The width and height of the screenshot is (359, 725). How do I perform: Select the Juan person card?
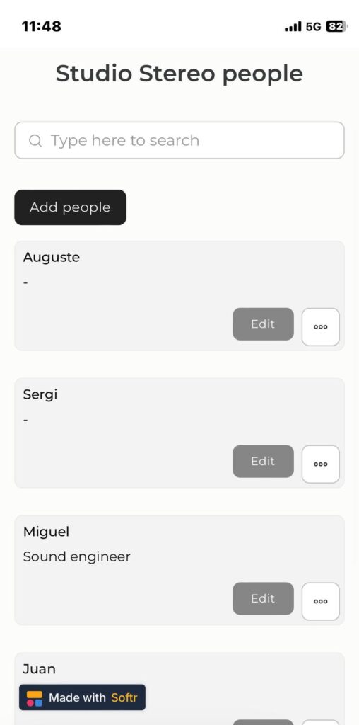179,689
